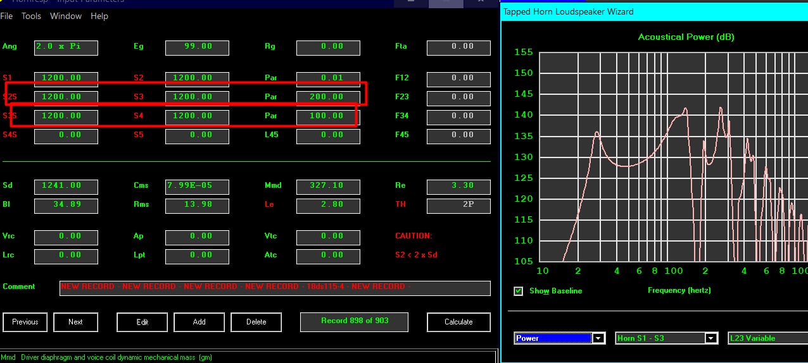Click the Previous record button

tap(25, 322)
